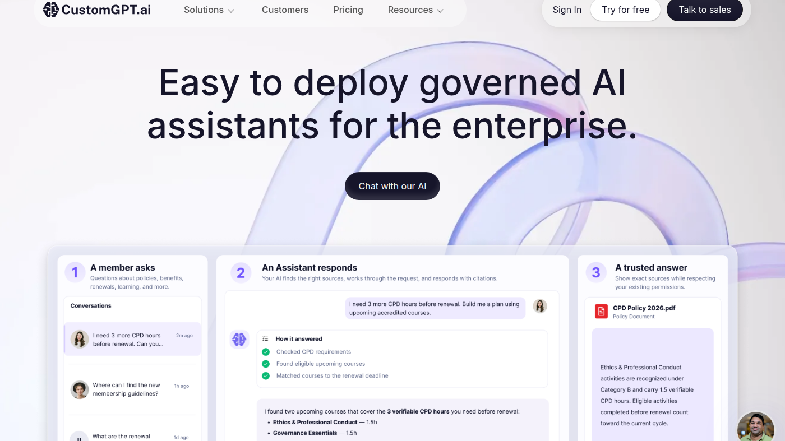Click the green check for Checked CPD requirements
Screen dimensions: 785x441
click(266, 352)
